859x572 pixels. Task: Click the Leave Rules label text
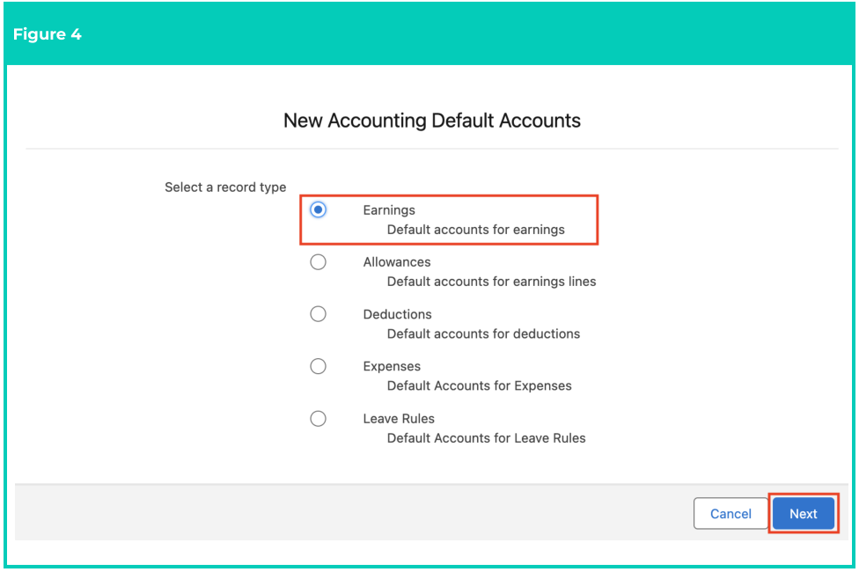tap(399, 419)
